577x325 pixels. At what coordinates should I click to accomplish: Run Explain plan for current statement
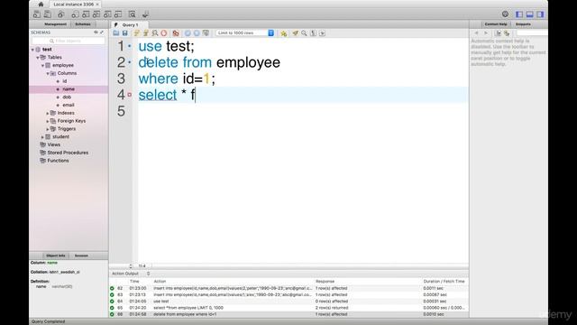[155, 33]
